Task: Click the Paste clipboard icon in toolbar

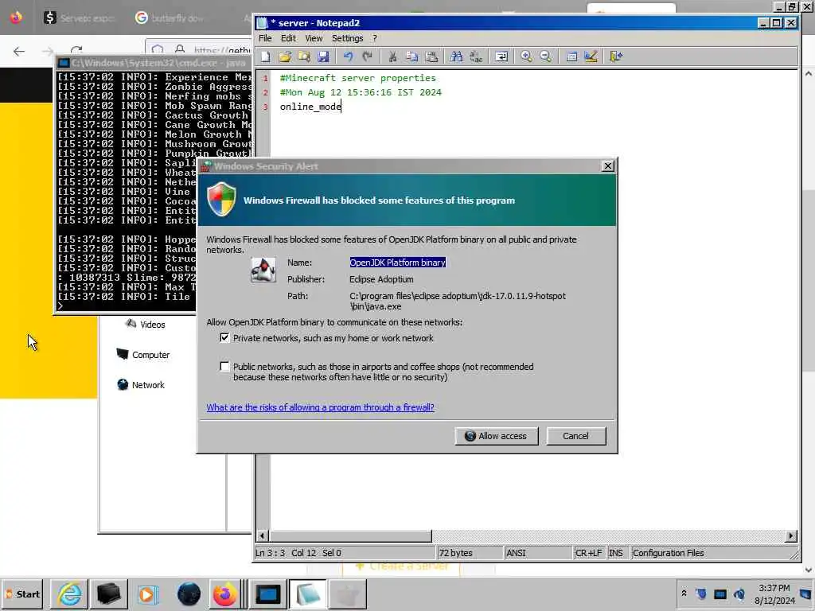Action: 431,56
